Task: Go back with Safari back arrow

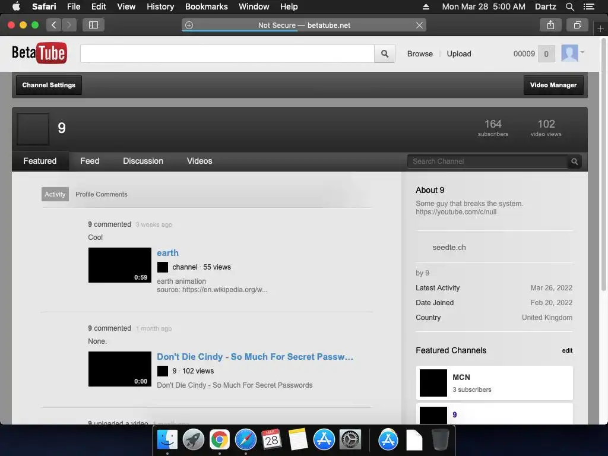Action: tap(54, 25)
